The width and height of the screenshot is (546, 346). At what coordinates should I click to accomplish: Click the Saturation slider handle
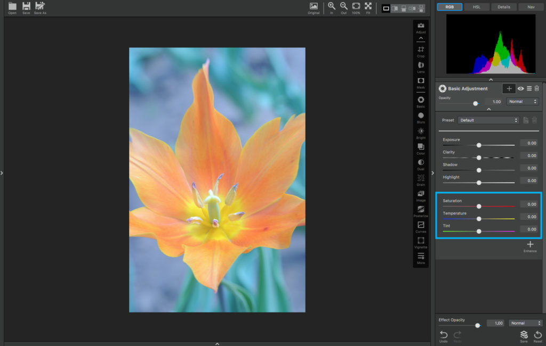[479, 206]
